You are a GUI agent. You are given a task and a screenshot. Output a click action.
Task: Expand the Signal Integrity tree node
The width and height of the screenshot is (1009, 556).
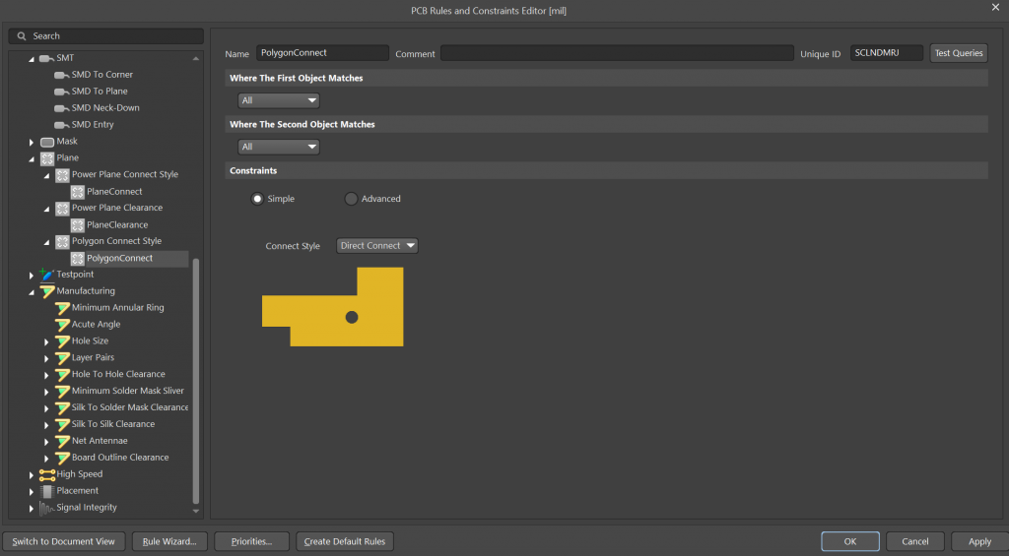(x=32, y=509)
